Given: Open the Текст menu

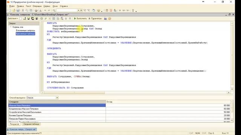Looking at the screenshot, I should coord(28,6).
